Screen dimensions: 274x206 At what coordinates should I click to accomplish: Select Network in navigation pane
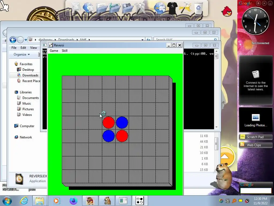pos(26,137)
